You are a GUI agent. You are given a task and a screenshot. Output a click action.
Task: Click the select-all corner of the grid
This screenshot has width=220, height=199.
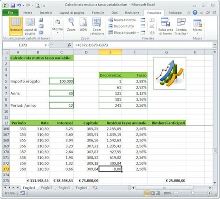(6, 52)
